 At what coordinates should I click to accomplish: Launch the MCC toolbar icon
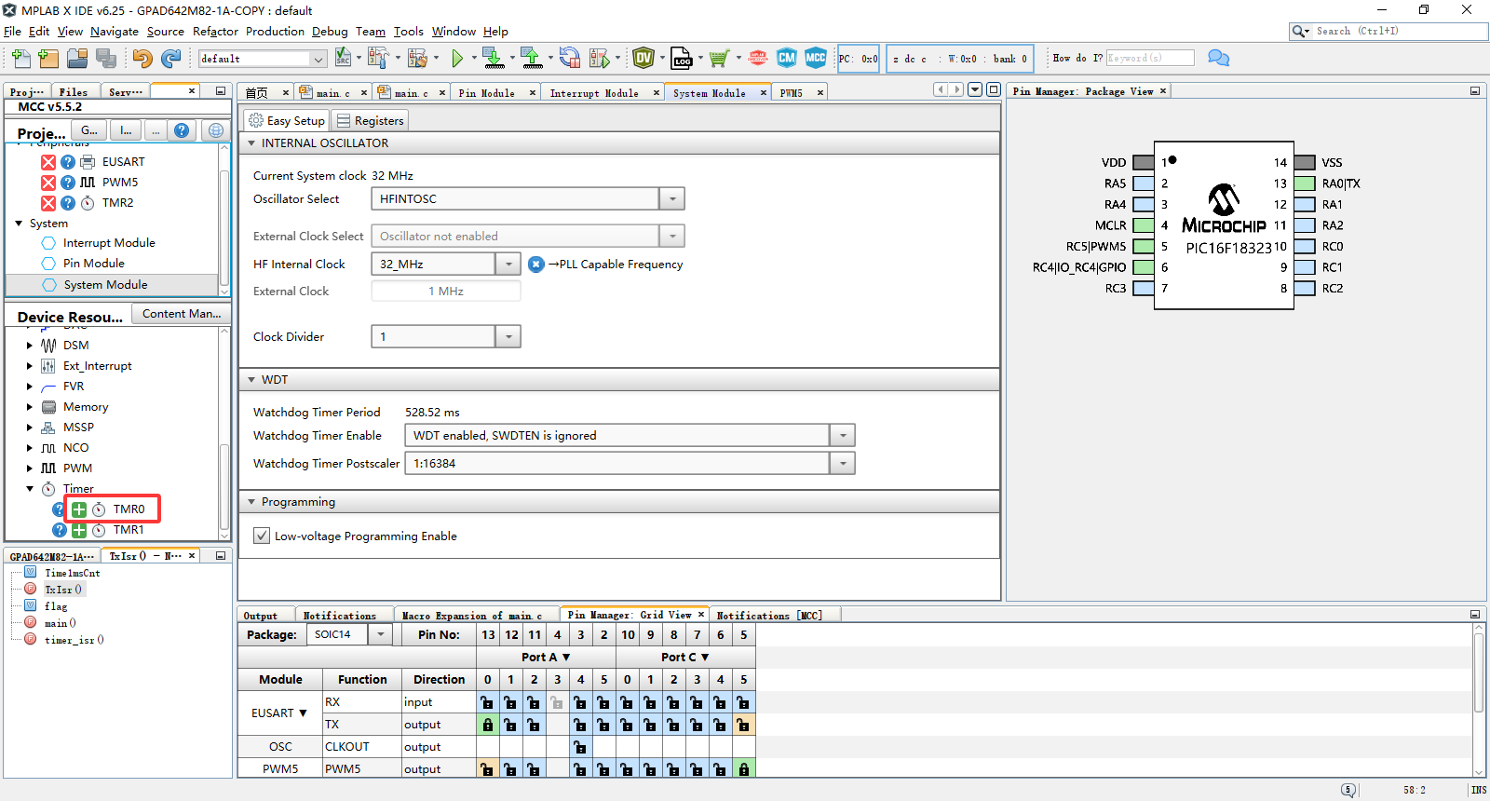tap(816, 58)
